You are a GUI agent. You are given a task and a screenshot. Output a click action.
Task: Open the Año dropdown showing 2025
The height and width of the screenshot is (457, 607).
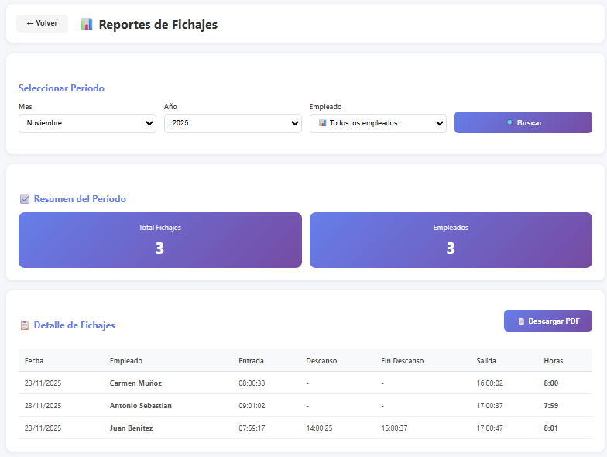232,123
